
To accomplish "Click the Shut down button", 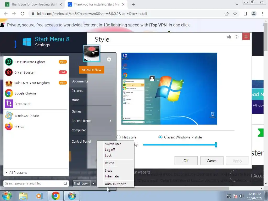I will click(x=82, y=183).
